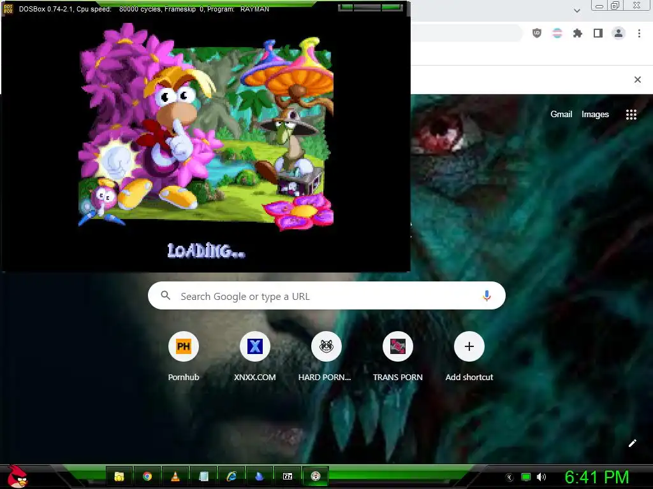The width and height of the screenshot is (653, 489).
Task: Click the green monitor tray icon
Action: click(526, 477)
